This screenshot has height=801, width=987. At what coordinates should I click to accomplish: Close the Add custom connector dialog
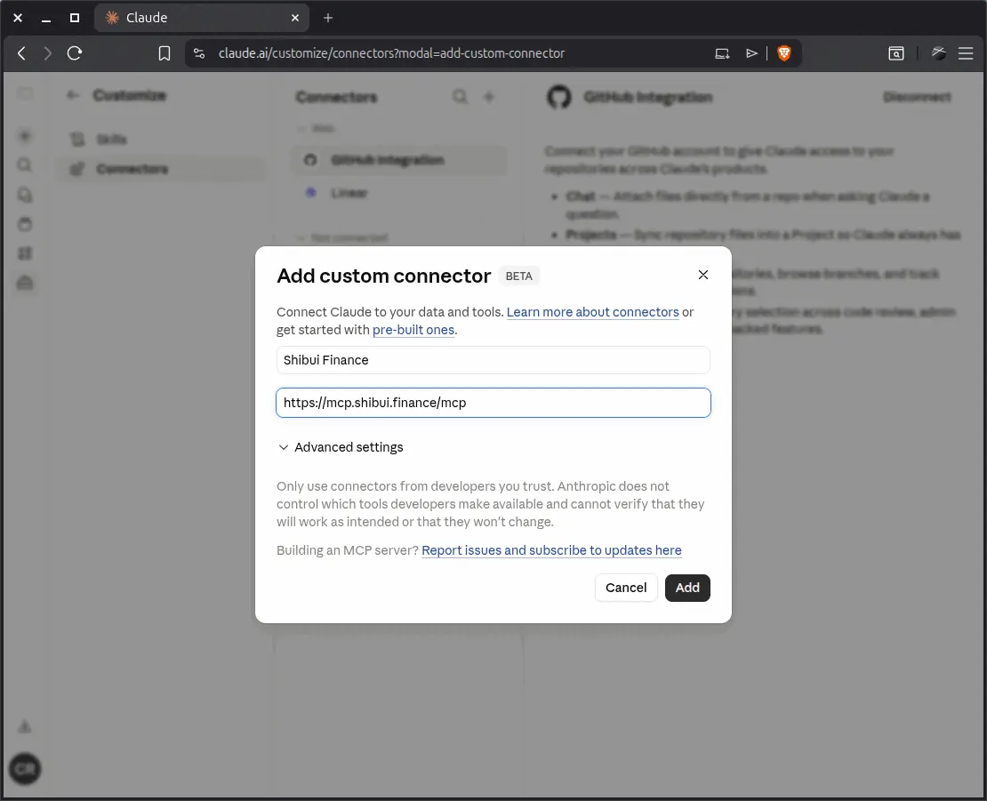pos(703,275)
